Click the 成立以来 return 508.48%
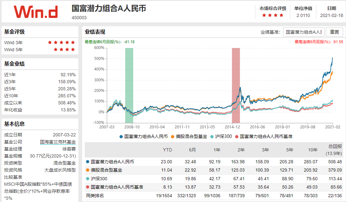 point(67,103)
